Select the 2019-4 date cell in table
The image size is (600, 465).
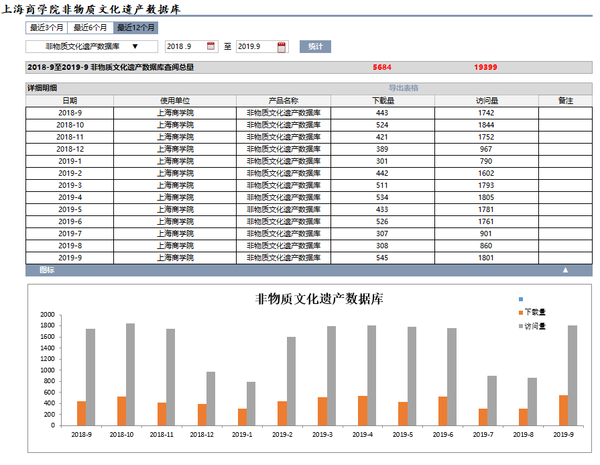pyautogui.click(x=70, y=197)
